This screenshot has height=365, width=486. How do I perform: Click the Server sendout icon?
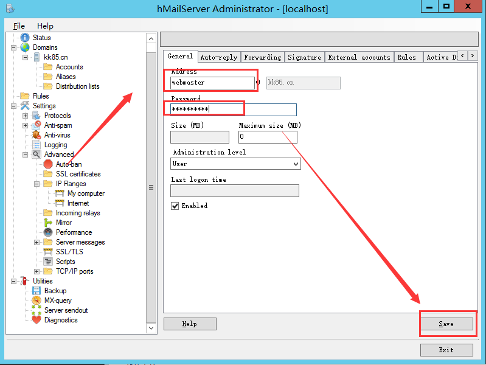[36, 310]
